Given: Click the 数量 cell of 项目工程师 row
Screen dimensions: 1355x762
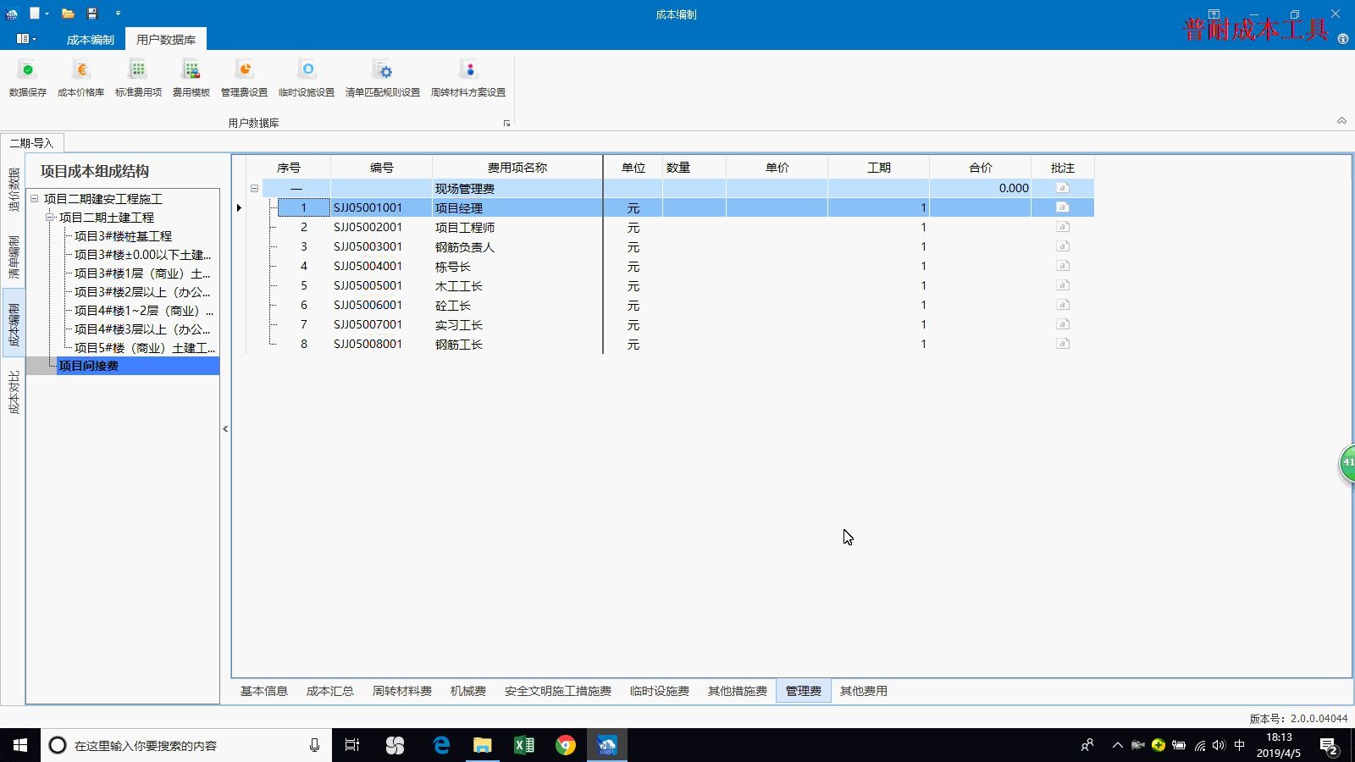Looking at the screenshot, I should pos(694,227).
